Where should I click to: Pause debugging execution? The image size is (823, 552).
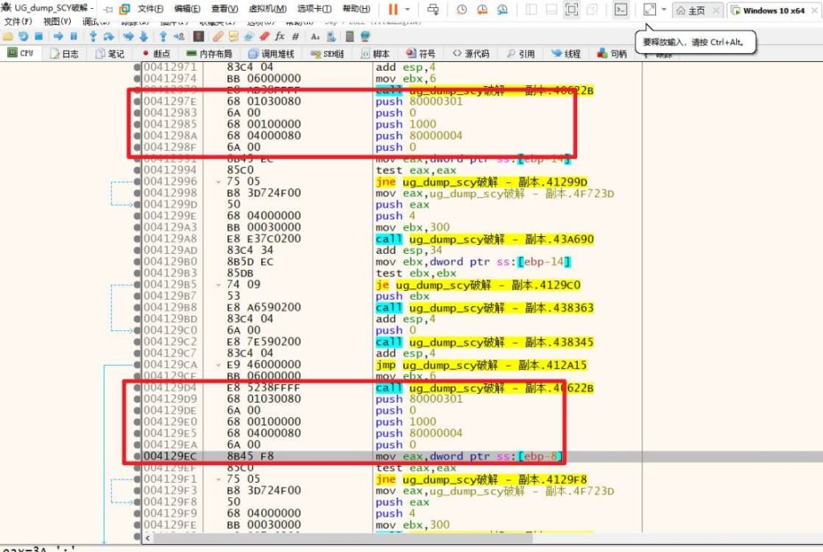[74, 37]
